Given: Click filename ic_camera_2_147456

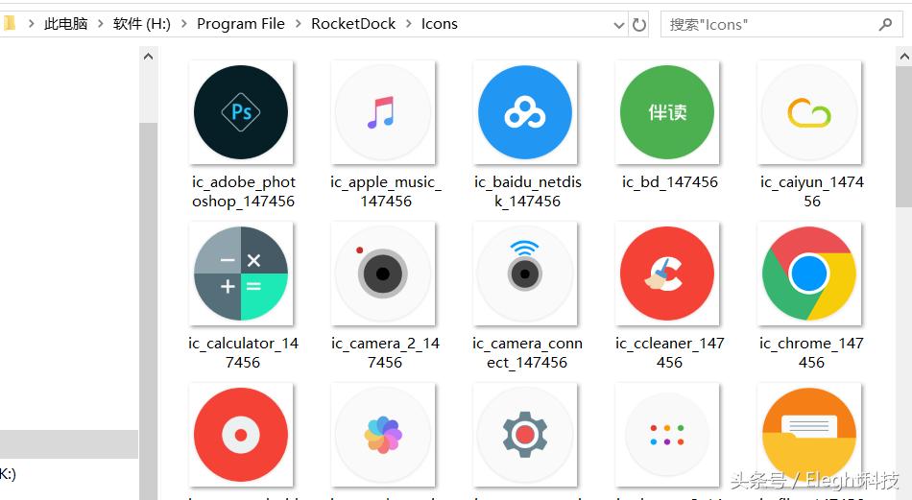Looking at the screenshot, I should pos(385,352).
